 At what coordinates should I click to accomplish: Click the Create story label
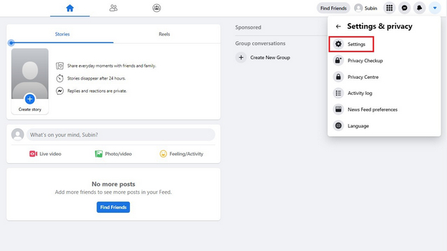tap(30, 109)
